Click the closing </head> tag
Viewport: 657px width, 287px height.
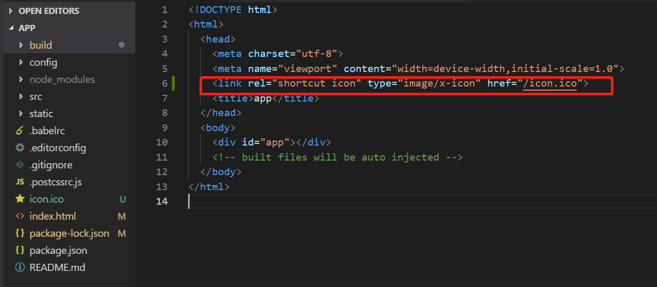(221, 112)
